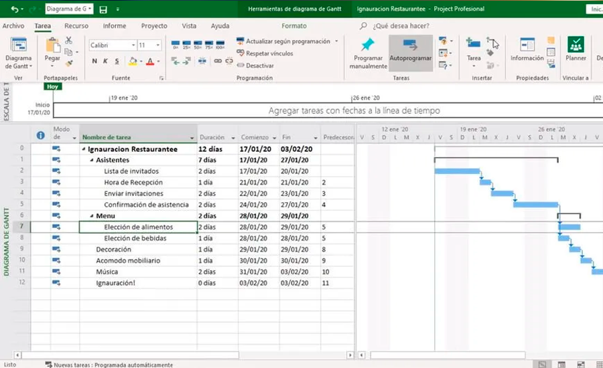The width and height of the screenshot is (603, 368).
Task: Switch to the Informe tab
Action: 114,25
